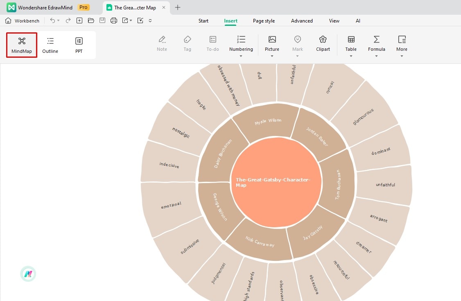Screen dimensions: 461x301
Task: Select the Myrtle Wilson segment
Action: point(267,121)
